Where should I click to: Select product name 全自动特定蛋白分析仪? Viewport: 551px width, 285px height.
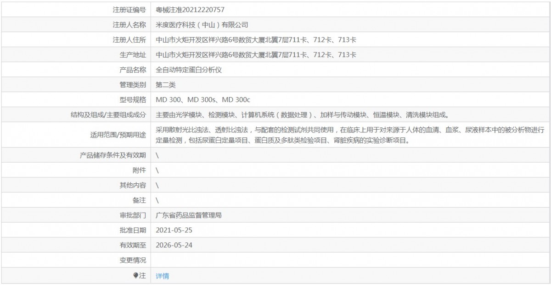click(189, 70)
